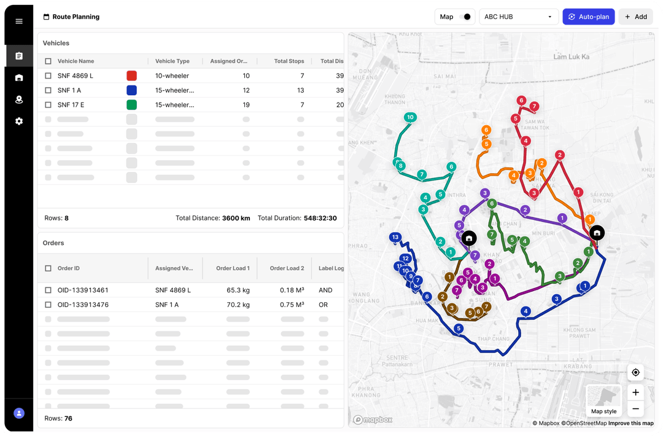The height and width of the screenshot is (436, 663).
Task: Open the drivers icon in the sidebar
Action: pos(18,99)
